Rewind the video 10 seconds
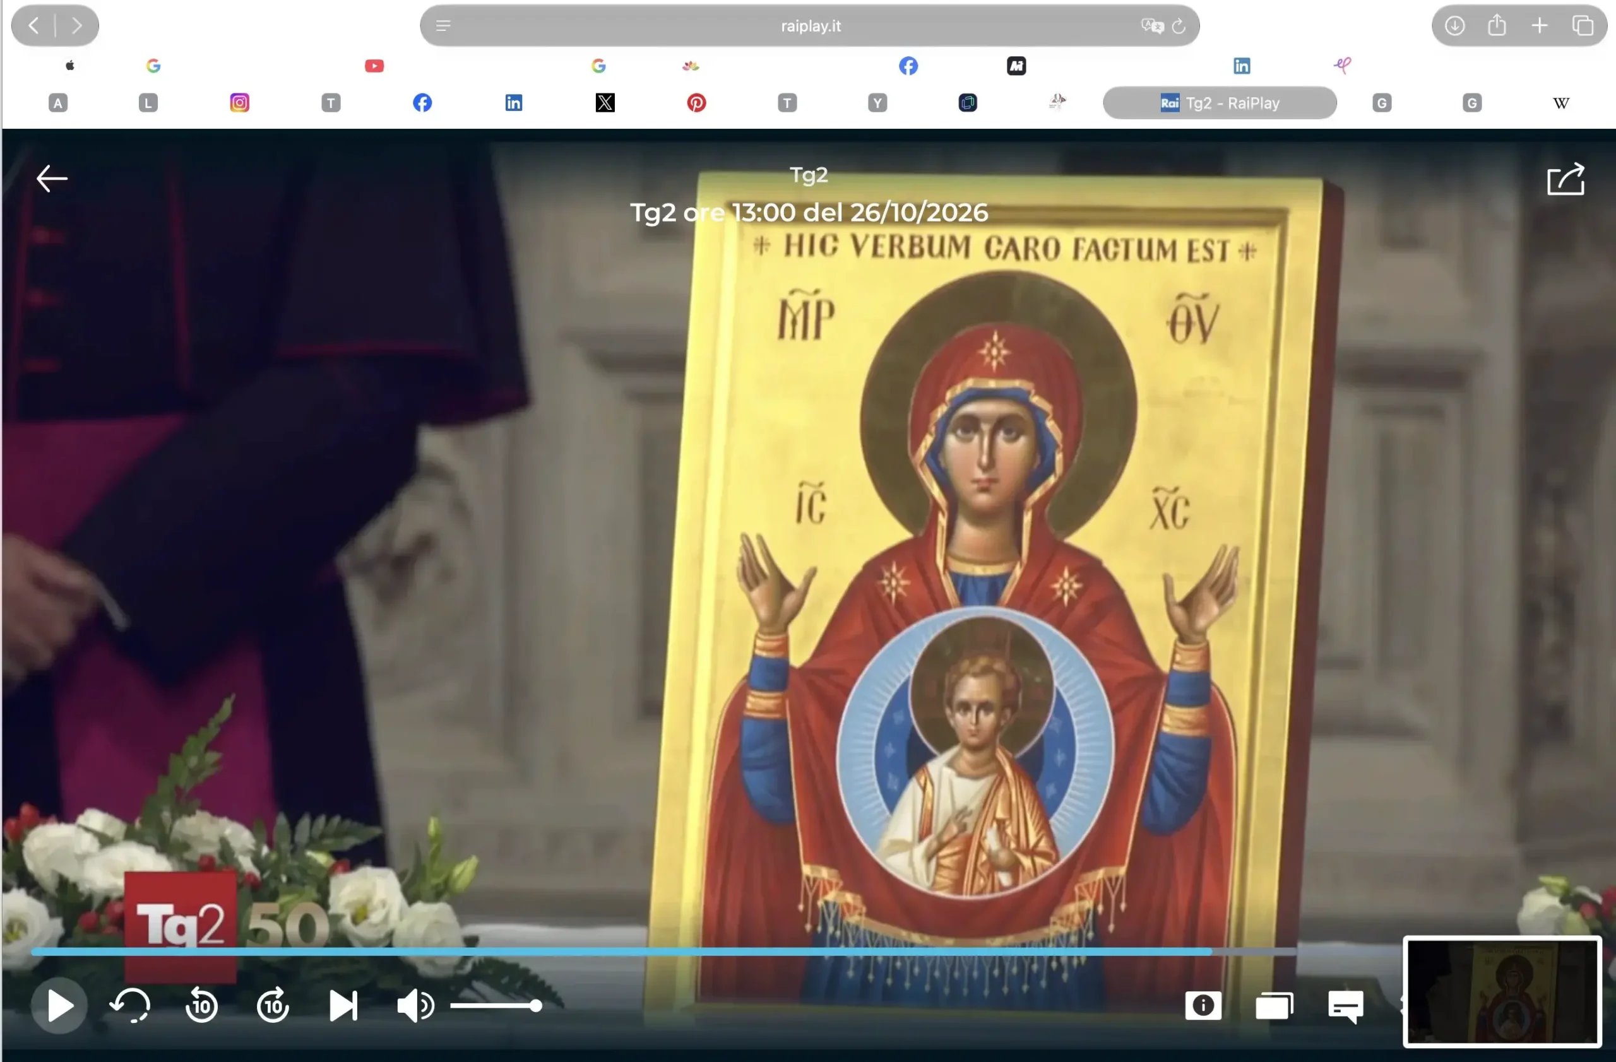Viewport: 1616px width, 1062px height. tap(201, 1006)
